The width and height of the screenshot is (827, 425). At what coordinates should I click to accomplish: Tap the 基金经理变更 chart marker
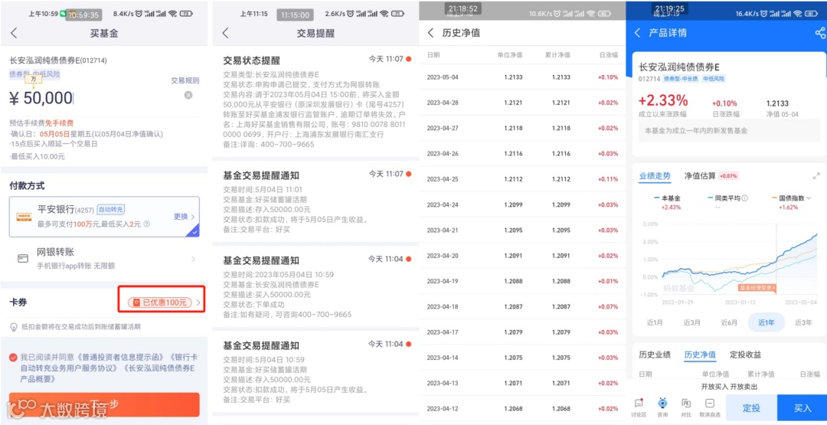(x=757, y=288)
